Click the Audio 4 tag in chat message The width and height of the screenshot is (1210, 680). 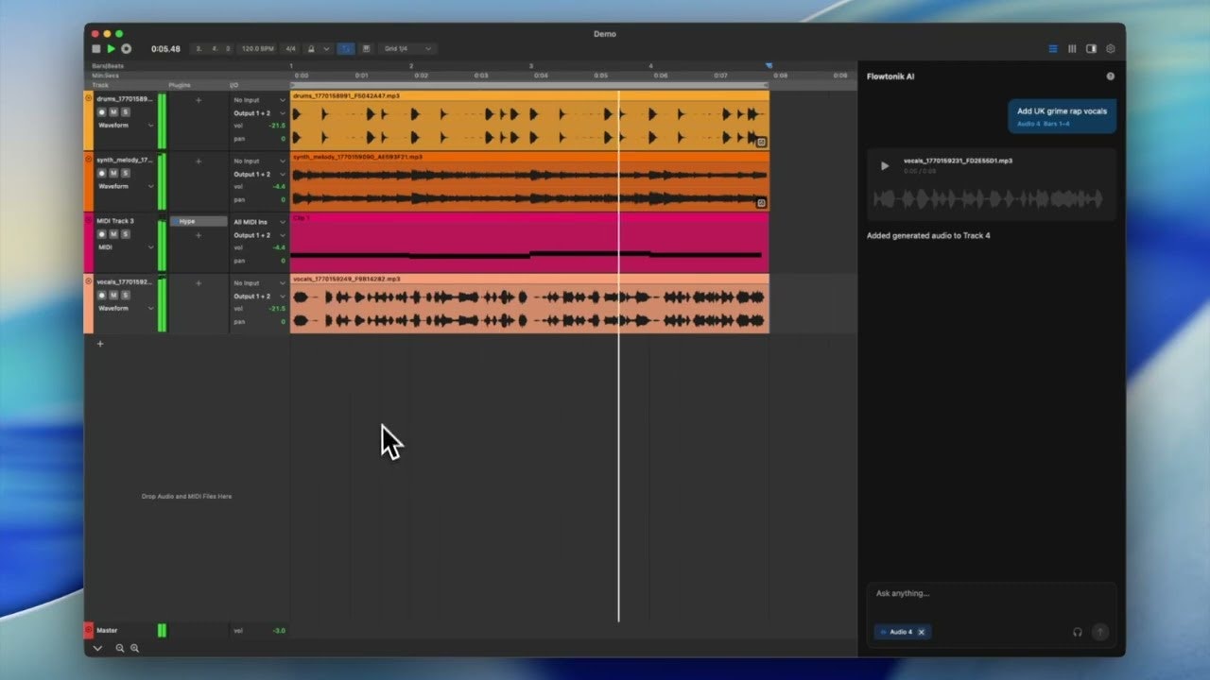(x=1028, y=124)
